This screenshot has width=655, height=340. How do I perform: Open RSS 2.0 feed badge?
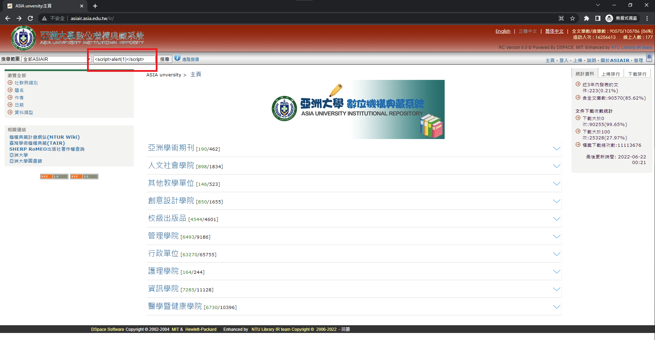(x=84, y=177)
